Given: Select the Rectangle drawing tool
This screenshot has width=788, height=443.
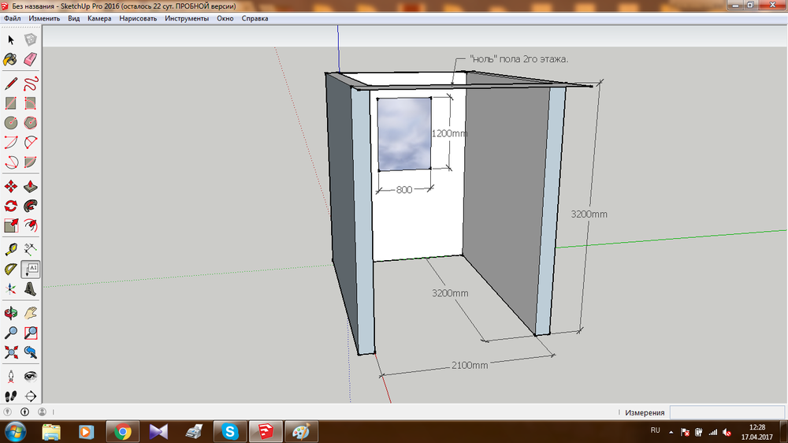Looking at the screenshot, I should pos(11,103).
